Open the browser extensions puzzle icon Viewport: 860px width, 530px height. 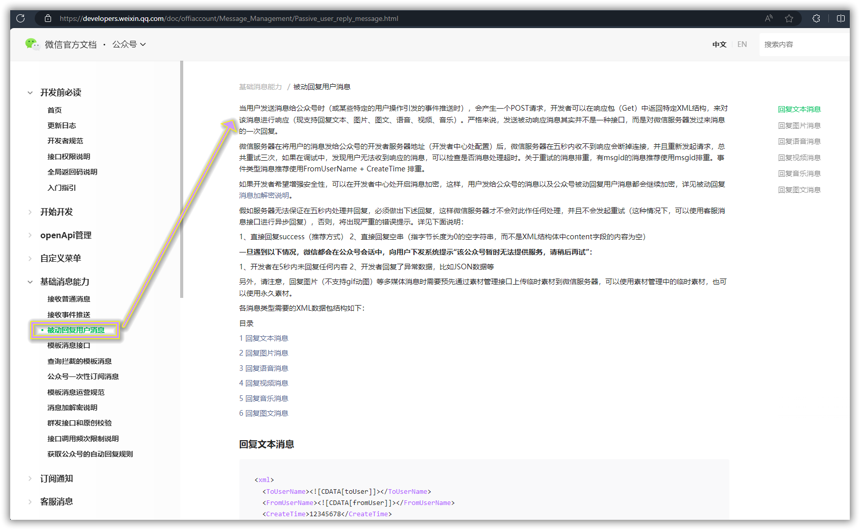coord(816,18)
